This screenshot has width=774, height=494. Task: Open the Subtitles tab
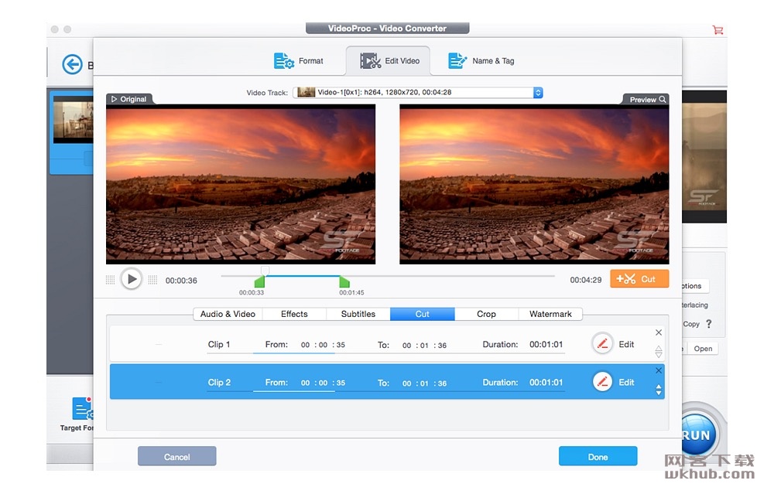358,314
